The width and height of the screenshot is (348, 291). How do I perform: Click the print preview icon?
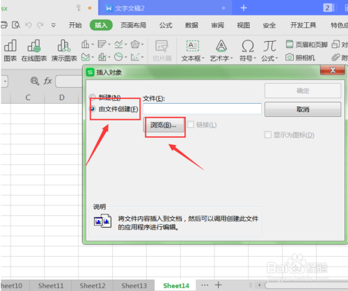coord(16,25)
